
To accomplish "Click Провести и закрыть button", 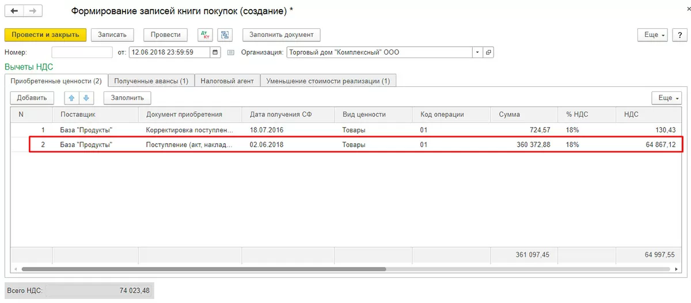I will pos(45,34).
